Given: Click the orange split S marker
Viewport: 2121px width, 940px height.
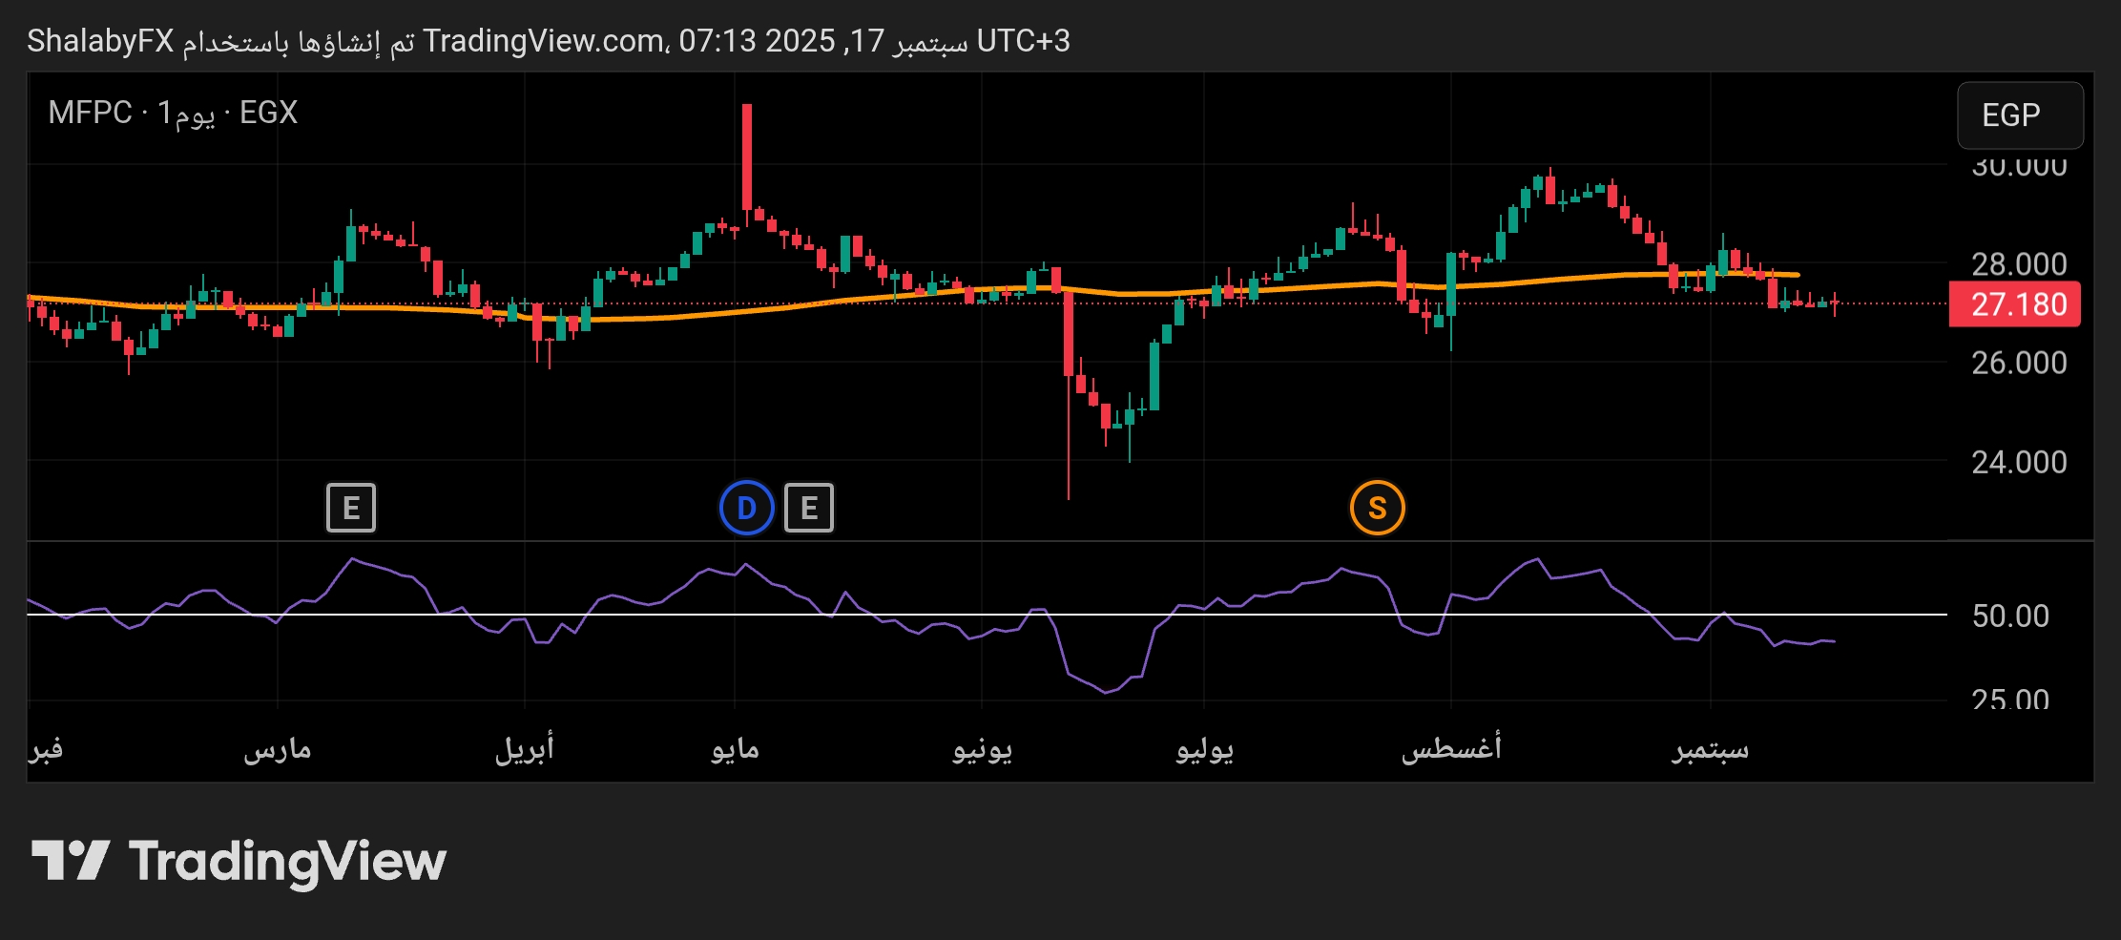Looking at the screenshot, I should coord(1378,508).
